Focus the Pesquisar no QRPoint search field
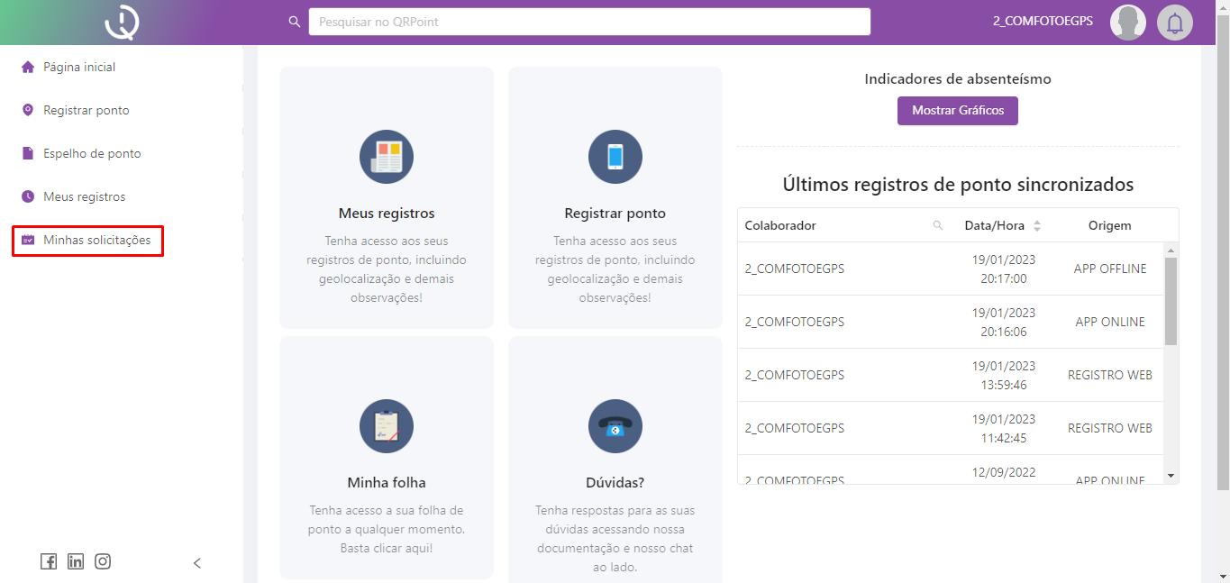The image size is (1230, 583). [x=589, y=22]
